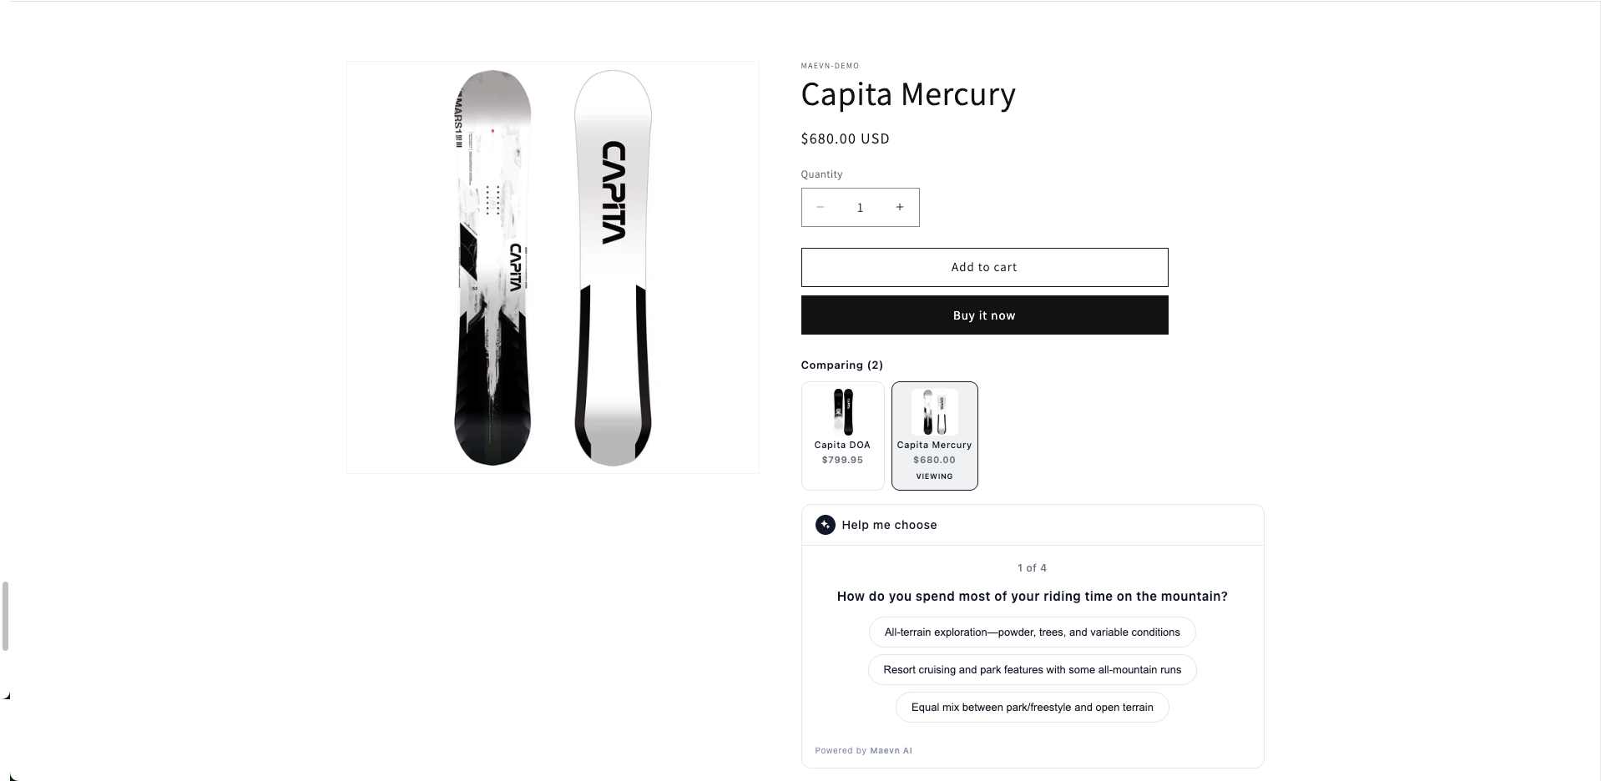Click the Capita Mercury comparison thumbnail image
The height and width of the screenshot is (781, 1601).
934,412
